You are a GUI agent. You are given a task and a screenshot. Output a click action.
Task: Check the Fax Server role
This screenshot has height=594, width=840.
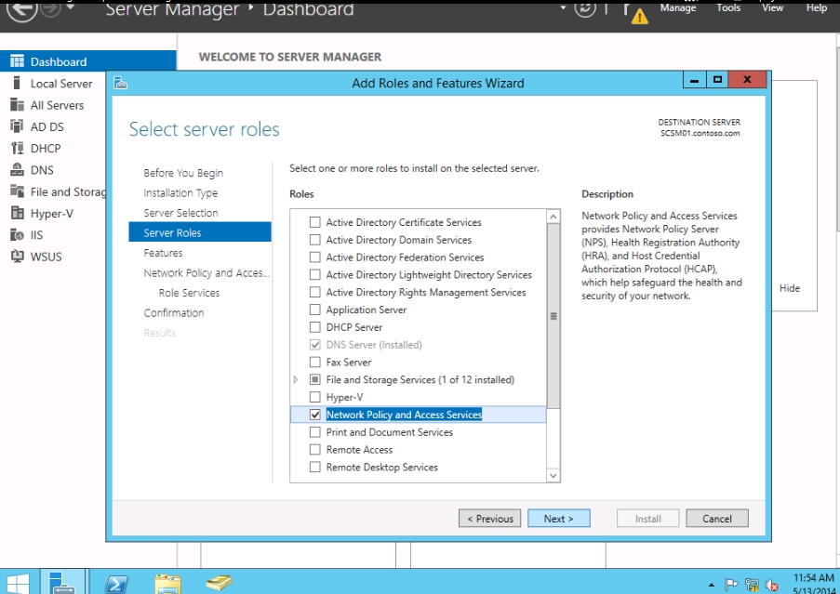tap(315, 363)
